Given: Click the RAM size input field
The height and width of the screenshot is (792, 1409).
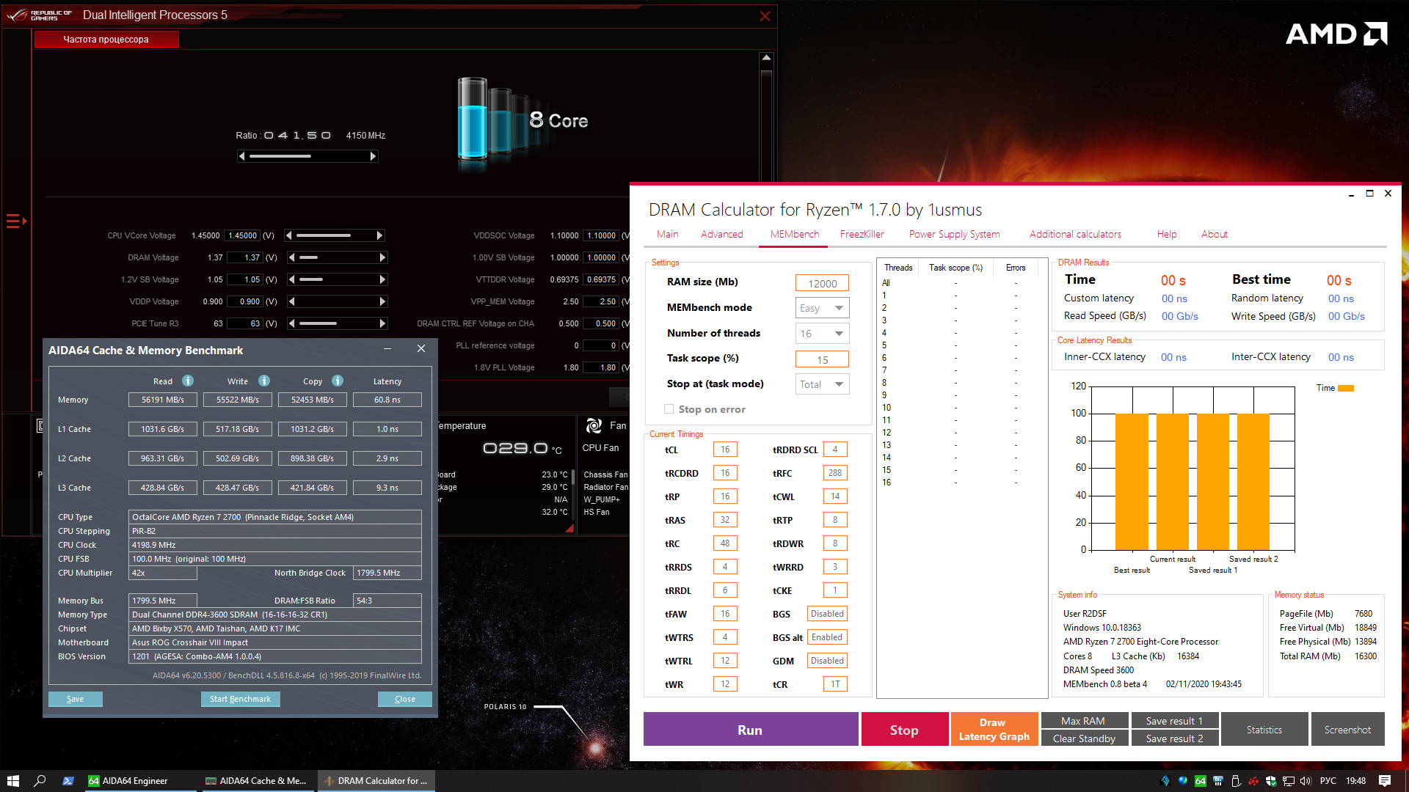Looking at the screenshot, I should pyautogui.click(x=822, y=283).
